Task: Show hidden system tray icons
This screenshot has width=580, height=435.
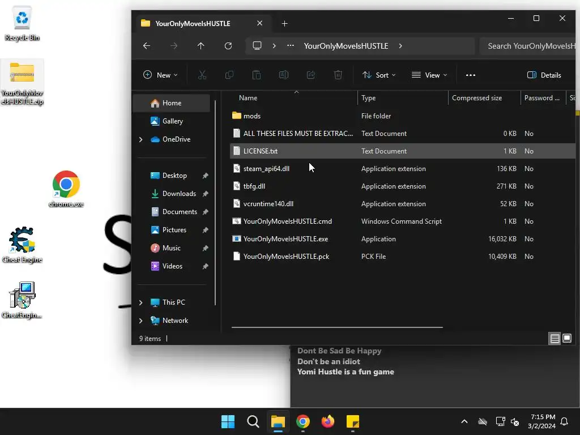Action: coord(464,421)
